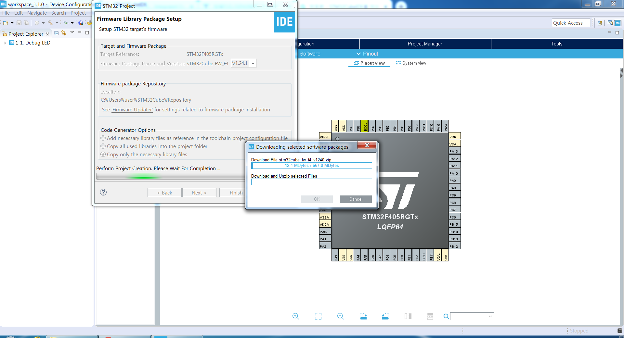Click the New wizard icon in the toolbar

tap(6, 23)
